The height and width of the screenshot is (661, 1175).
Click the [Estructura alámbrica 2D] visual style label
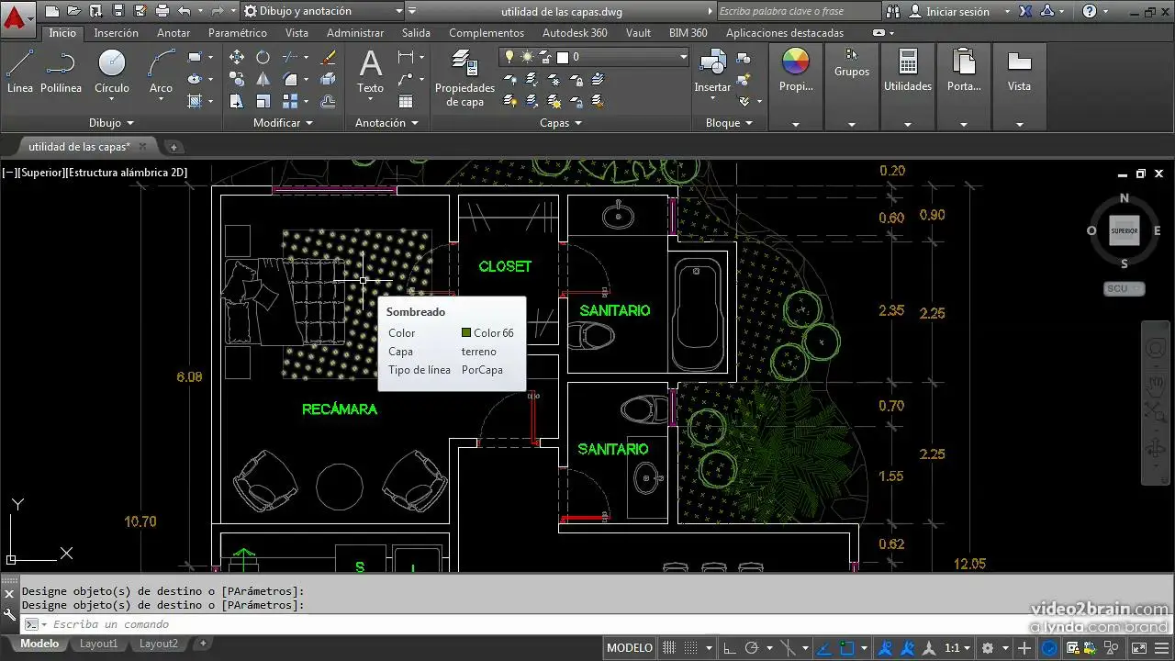[127, 172]
